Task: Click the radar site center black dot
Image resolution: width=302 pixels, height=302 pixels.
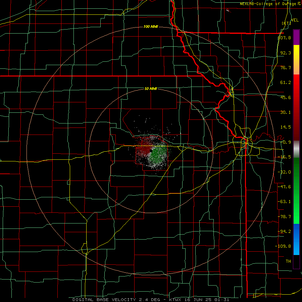Action: pyautogui.click(x=151, y=151)
